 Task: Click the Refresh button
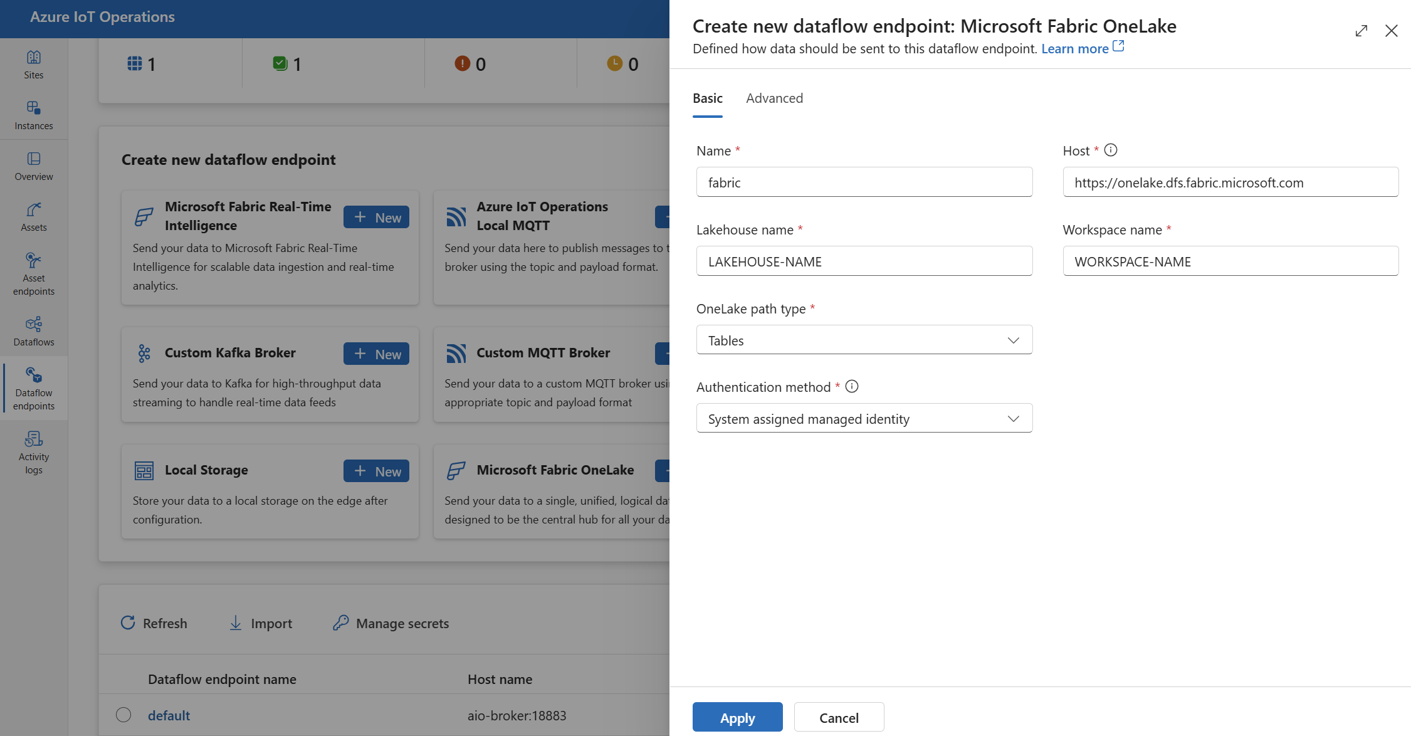[155, 622]
